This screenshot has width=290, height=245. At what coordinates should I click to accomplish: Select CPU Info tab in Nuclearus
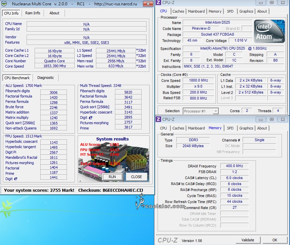coord(11,13)
